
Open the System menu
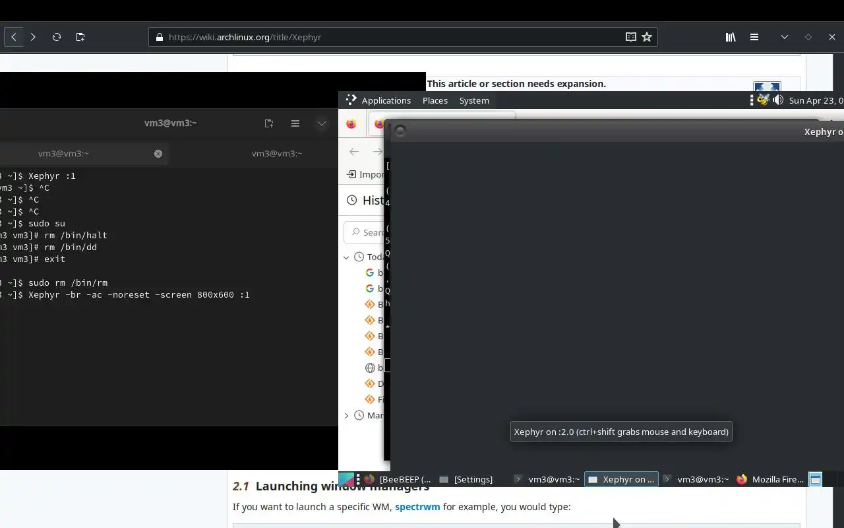(474, 100)
